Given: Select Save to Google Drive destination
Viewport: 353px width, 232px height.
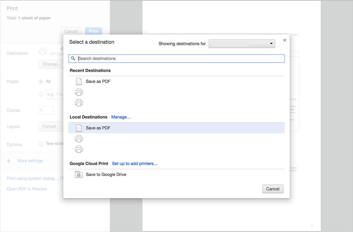Looking at the screenshot, I should (106, 175).
